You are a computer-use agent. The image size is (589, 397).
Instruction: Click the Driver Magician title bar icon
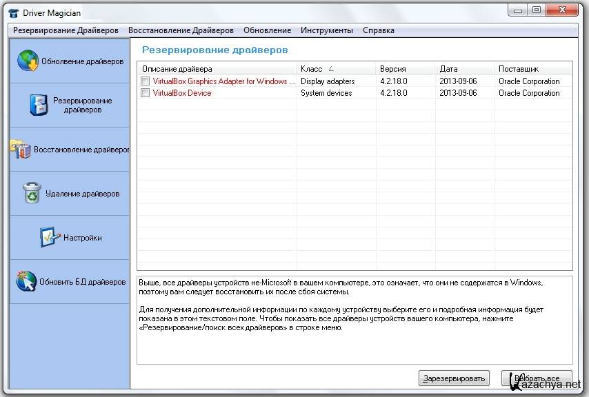[x=13, y=11]
